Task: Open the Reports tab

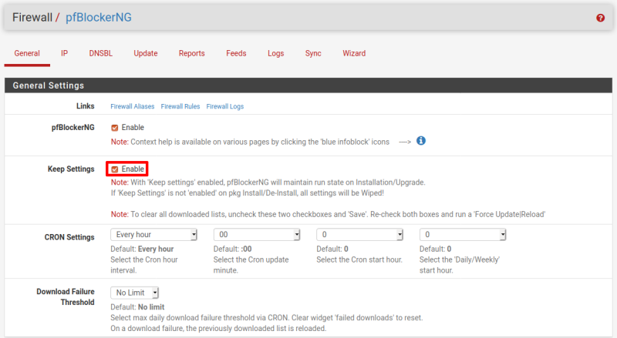Action: click(191, 53)
